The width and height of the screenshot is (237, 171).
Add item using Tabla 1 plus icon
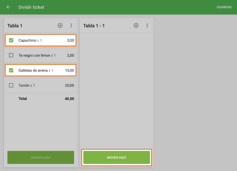tap(60, 26)
